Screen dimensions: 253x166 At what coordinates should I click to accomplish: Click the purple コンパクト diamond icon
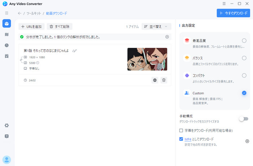coord(187,75)
